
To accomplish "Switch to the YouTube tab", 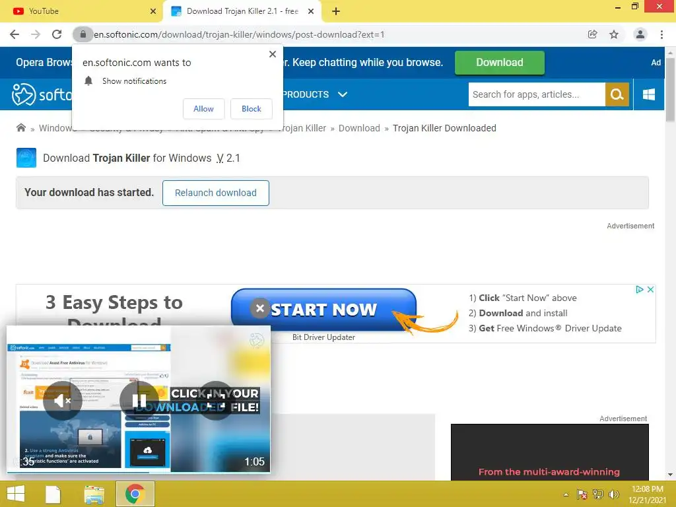I will coord(82,11).
